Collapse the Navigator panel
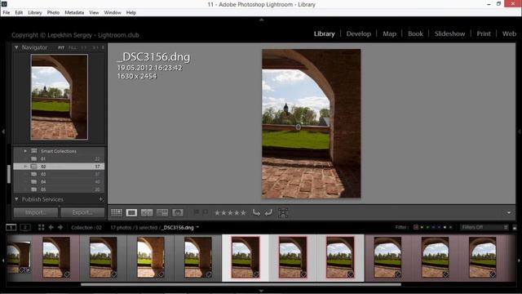Viewport: 522px width, 294px height. coord(16,47)
